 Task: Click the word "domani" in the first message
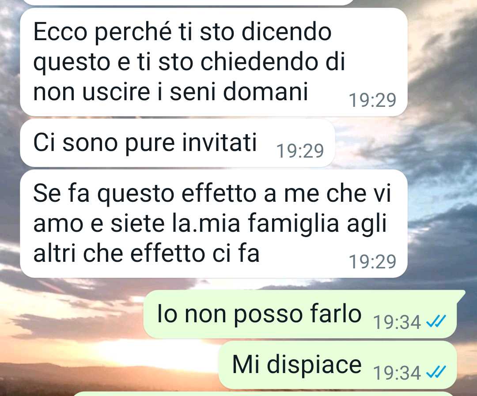point(265,91)
